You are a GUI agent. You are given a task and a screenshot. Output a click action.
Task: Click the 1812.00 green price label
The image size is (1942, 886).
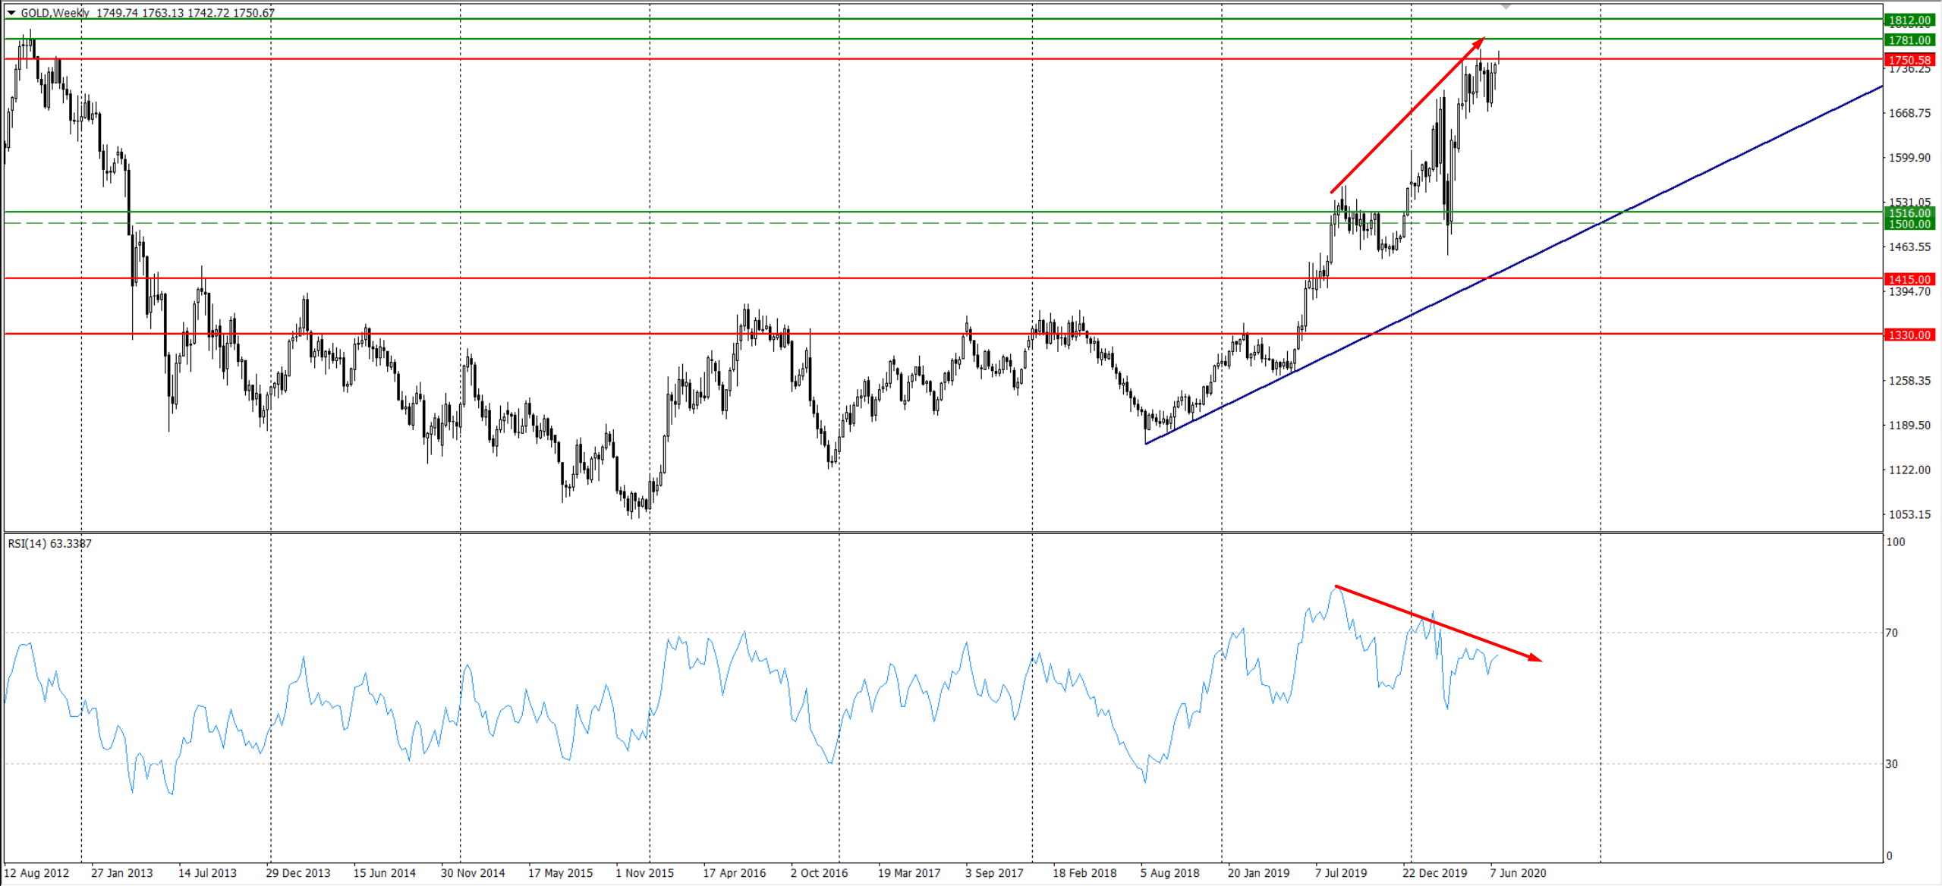pos(1909,20)
